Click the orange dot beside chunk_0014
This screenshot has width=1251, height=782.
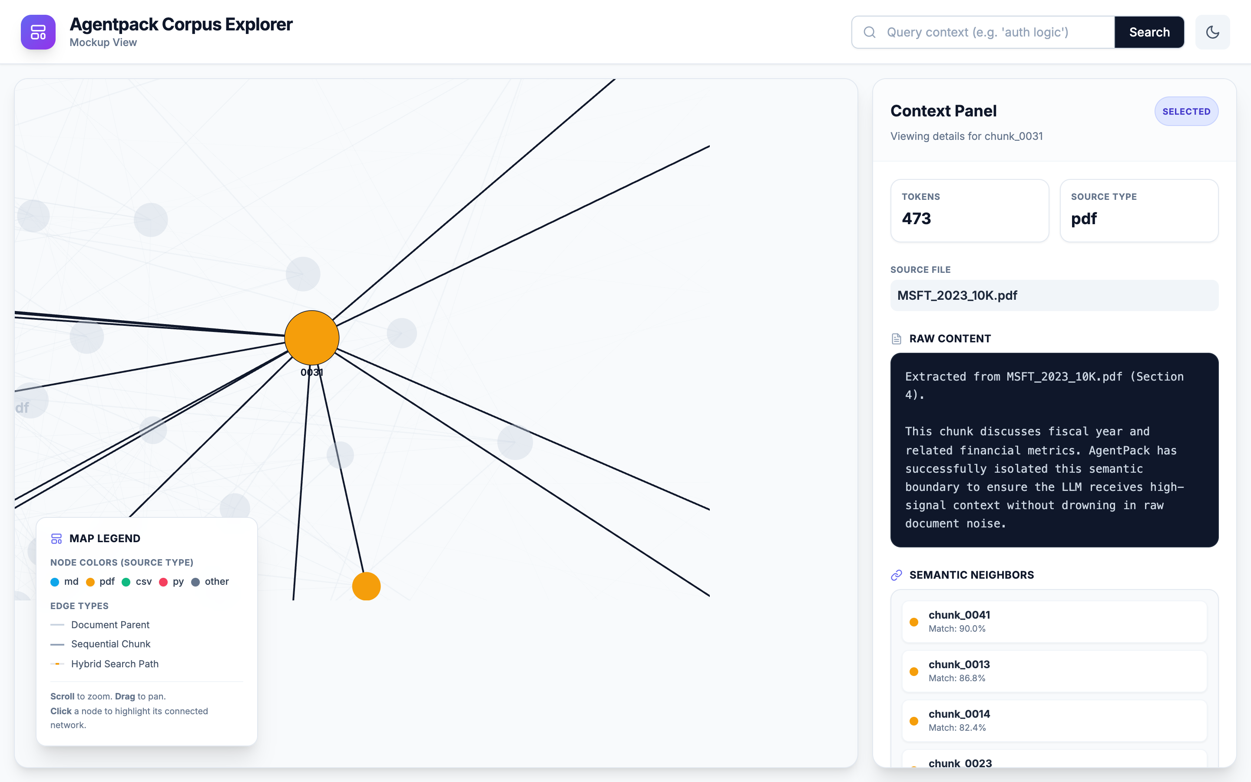point(914,721)
